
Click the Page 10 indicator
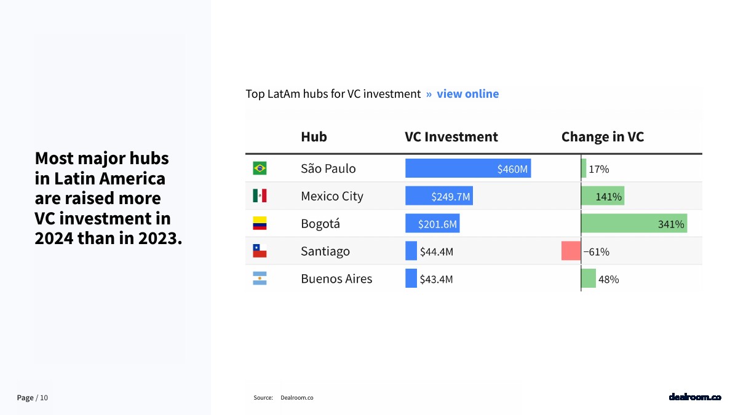pyautogui.click(x=32, y=398)
